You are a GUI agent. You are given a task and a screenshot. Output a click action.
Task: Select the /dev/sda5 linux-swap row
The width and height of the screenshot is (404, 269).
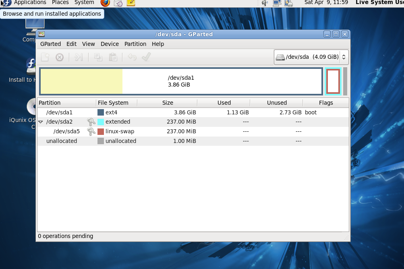click(193, 131)
